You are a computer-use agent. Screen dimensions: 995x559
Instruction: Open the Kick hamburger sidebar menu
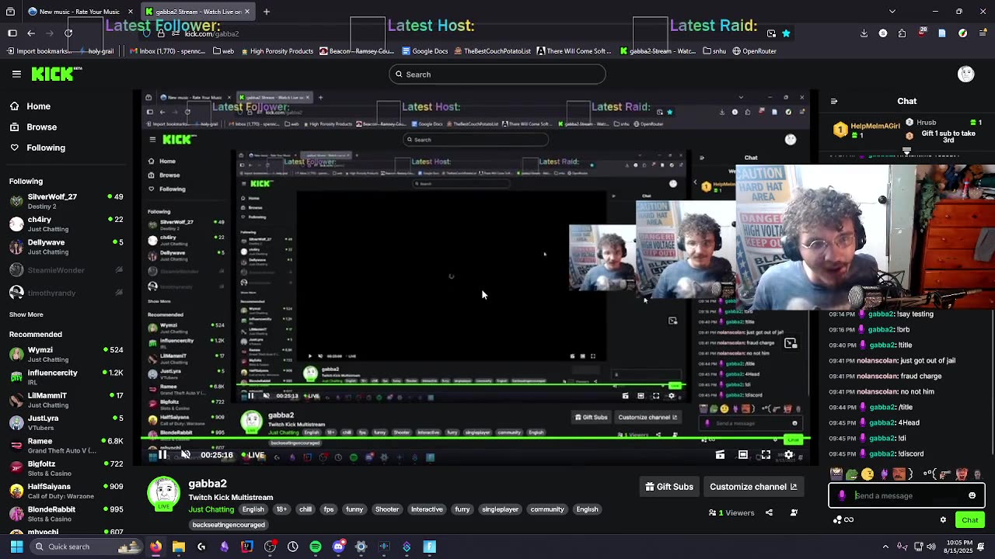[x=16, y=74]
